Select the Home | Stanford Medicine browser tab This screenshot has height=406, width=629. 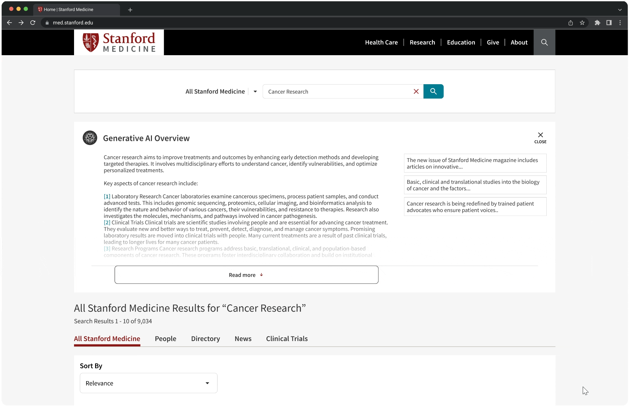coord(77,10)
